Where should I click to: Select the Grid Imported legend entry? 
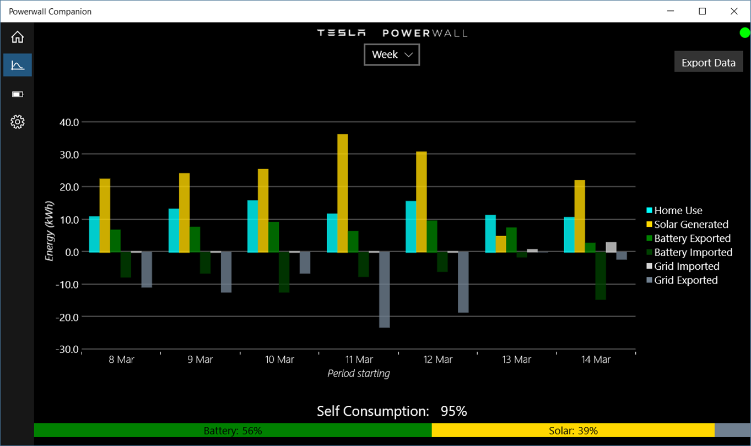(683, 266)
